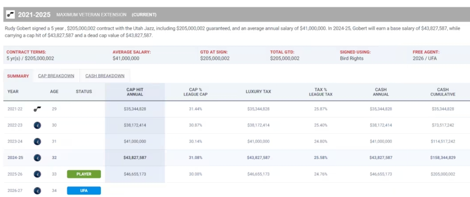Click the Tax % League Tax header
Viewport: 470px width, 197px height.
[x=321, y=92]
